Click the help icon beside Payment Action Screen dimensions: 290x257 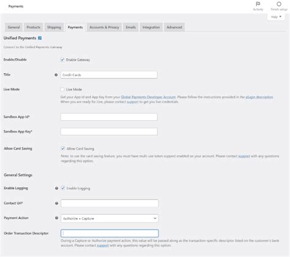click(x=56, y=218)
